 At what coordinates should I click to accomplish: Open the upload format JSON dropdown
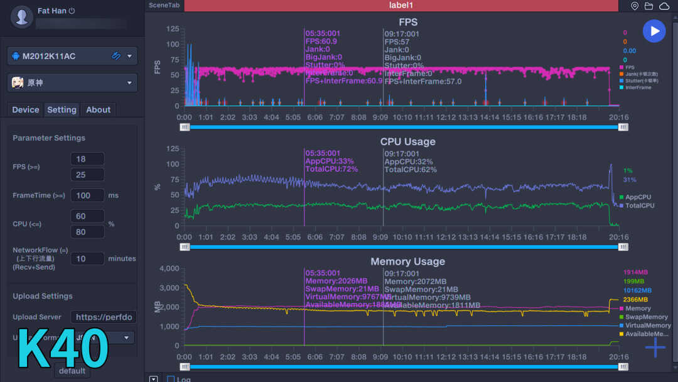click(104, 337)
